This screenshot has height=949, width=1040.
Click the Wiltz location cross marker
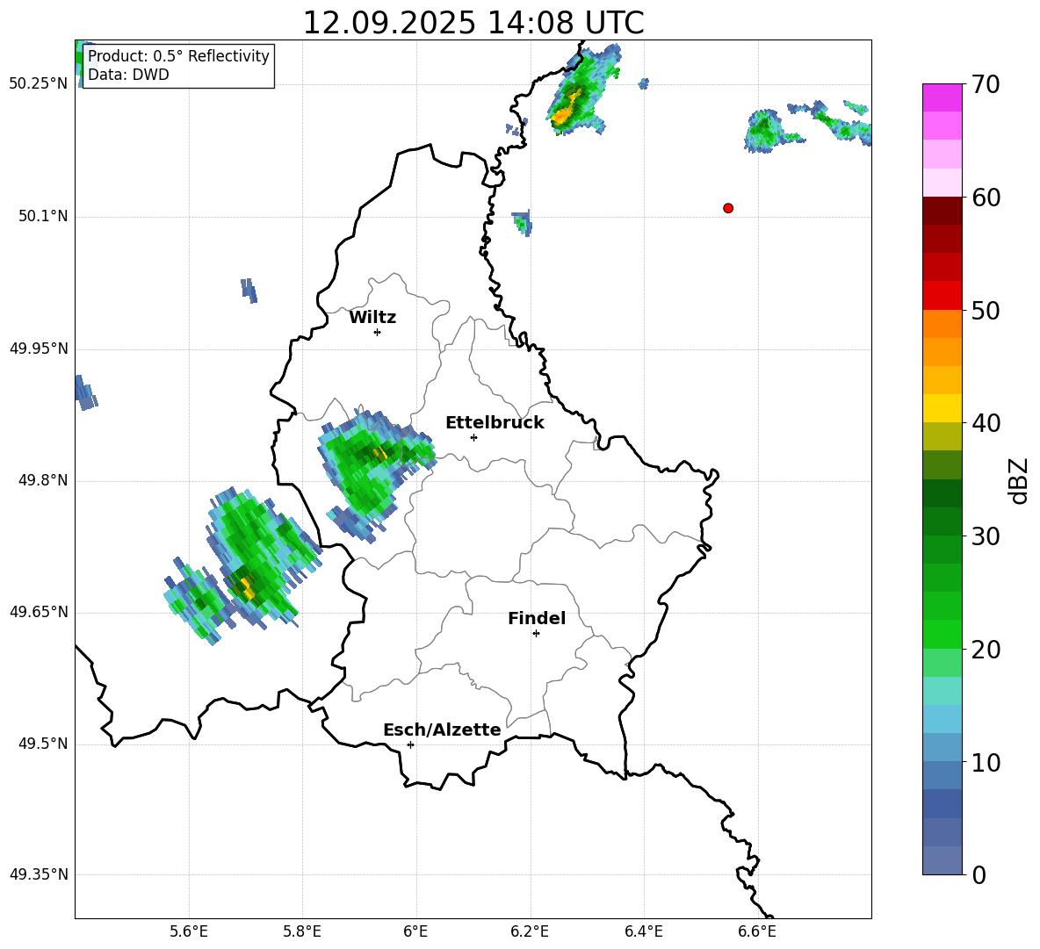click(x=378, y=332)
